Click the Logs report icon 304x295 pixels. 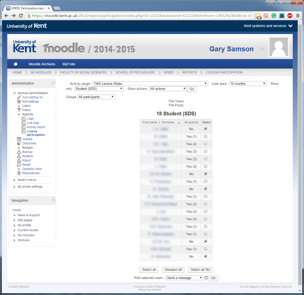pos(24,118)
